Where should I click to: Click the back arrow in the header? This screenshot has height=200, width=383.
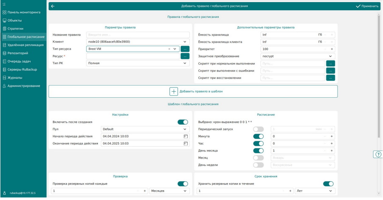pyautogui.click(x=53, y=6)
